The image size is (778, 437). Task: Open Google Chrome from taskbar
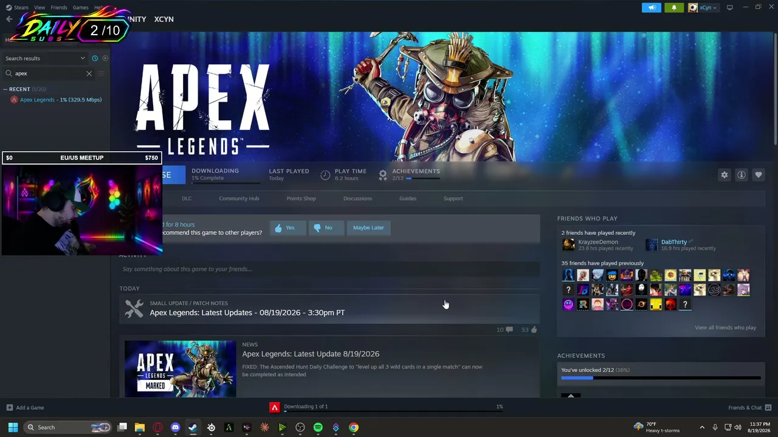354,427
